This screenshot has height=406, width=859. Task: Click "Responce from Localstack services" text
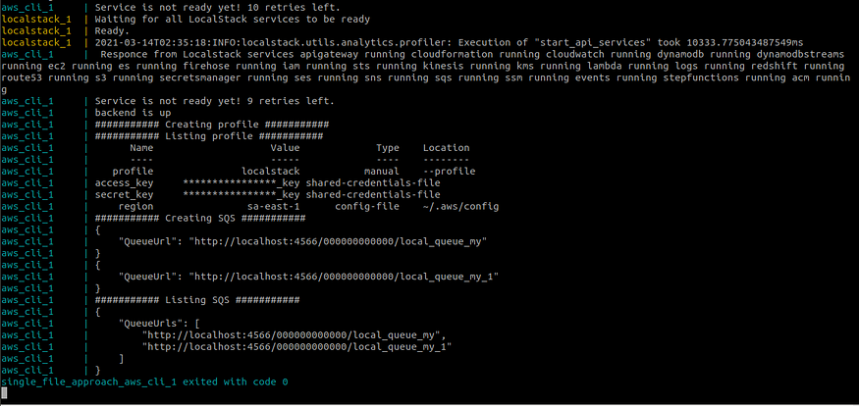[199, 55]
